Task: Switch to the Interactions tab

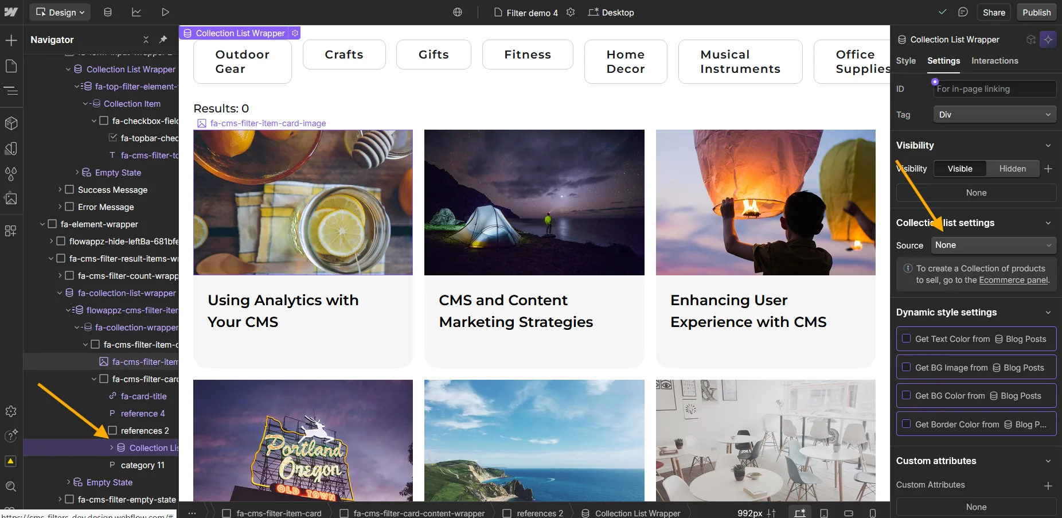Action: [995, 61]
